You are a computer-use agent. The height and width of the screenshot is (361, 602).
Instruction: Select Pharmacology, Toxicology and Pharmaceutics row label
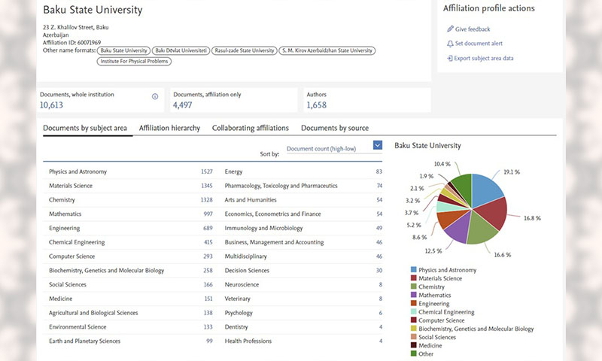point(281,186)
